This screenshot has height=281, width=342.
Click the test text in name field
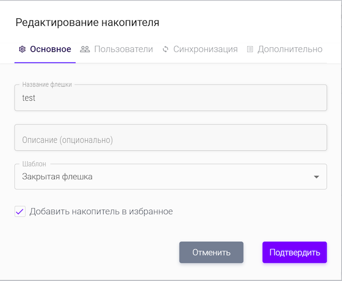[x=29, y=98]
